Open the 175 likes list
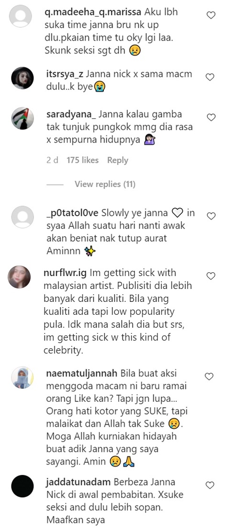Viewport: 231px width, 532px height. pos(82,160)
